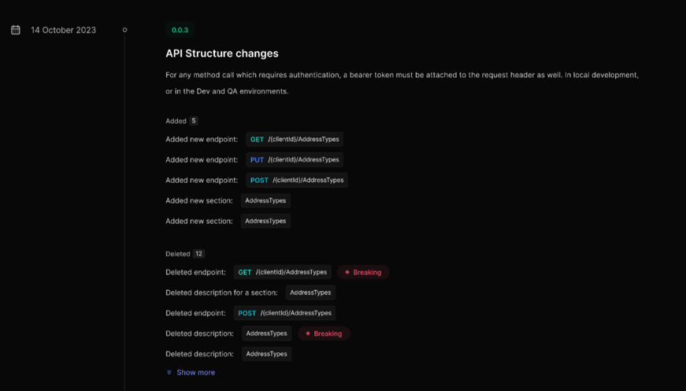Screen dimensions: 686x391
Task: Click the timeline dot marker for 14 October
Action: 124,30
